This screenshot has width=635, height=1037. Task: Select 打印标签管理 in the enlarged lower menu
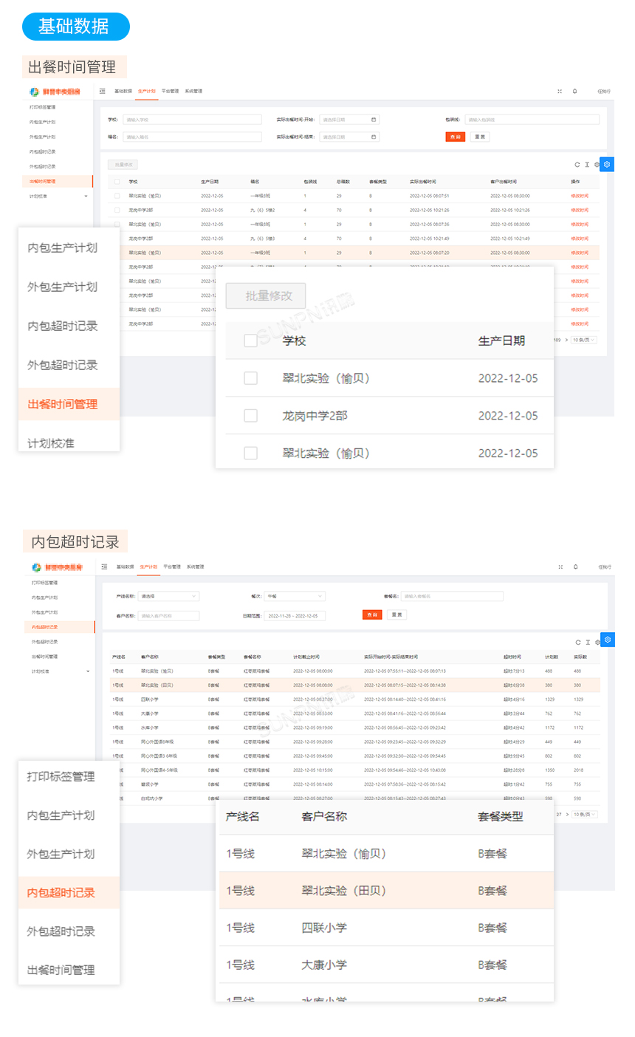pos(61,776)
